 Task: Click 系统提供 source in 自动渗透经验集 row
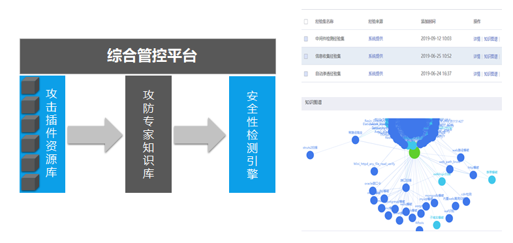pos(375,74)
